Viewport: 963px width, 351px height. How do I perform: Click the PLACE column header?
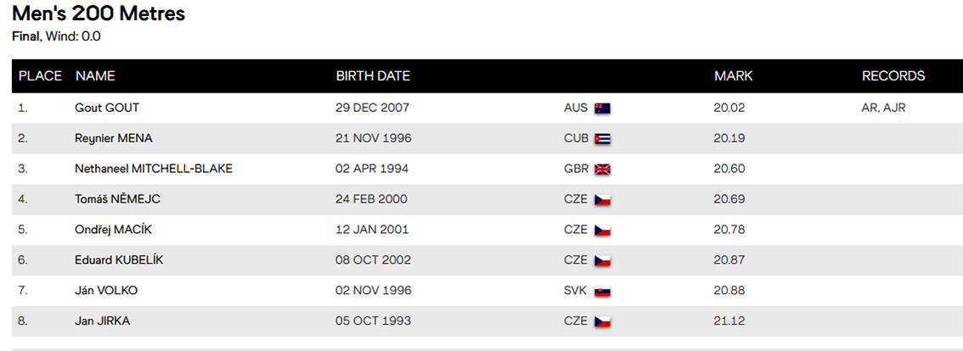[x=40, y=76]
